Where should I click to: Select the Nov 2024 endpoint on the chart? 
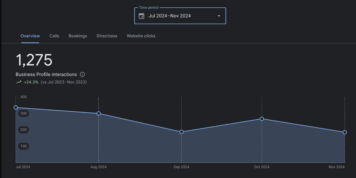[345, 132]
